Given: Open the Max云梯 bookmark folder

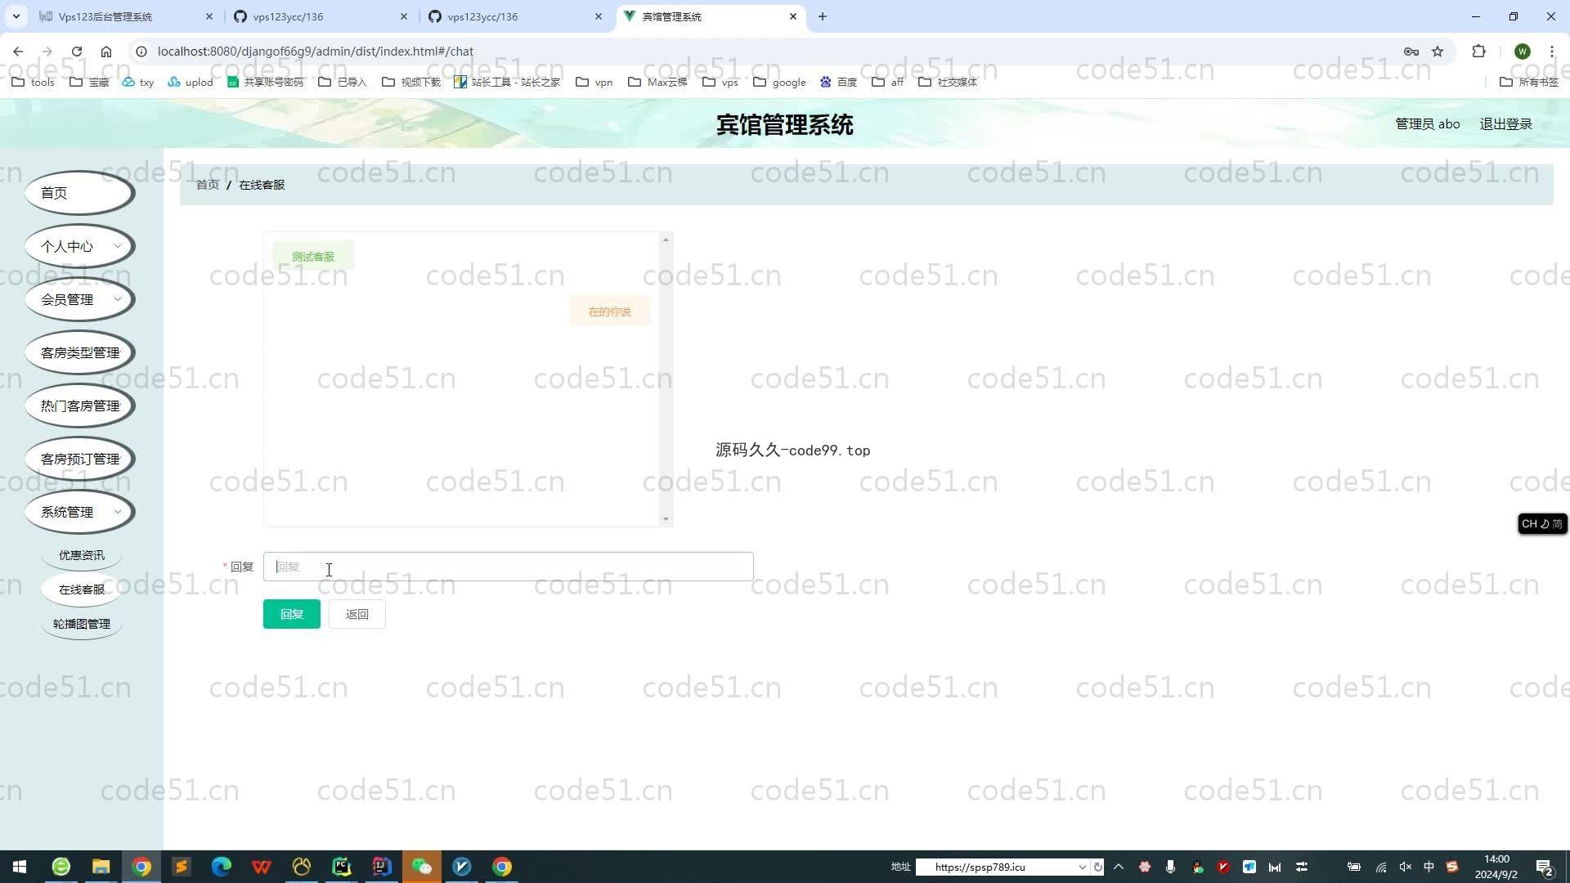Looking at the screenshot, I should [x=657, y=82].
